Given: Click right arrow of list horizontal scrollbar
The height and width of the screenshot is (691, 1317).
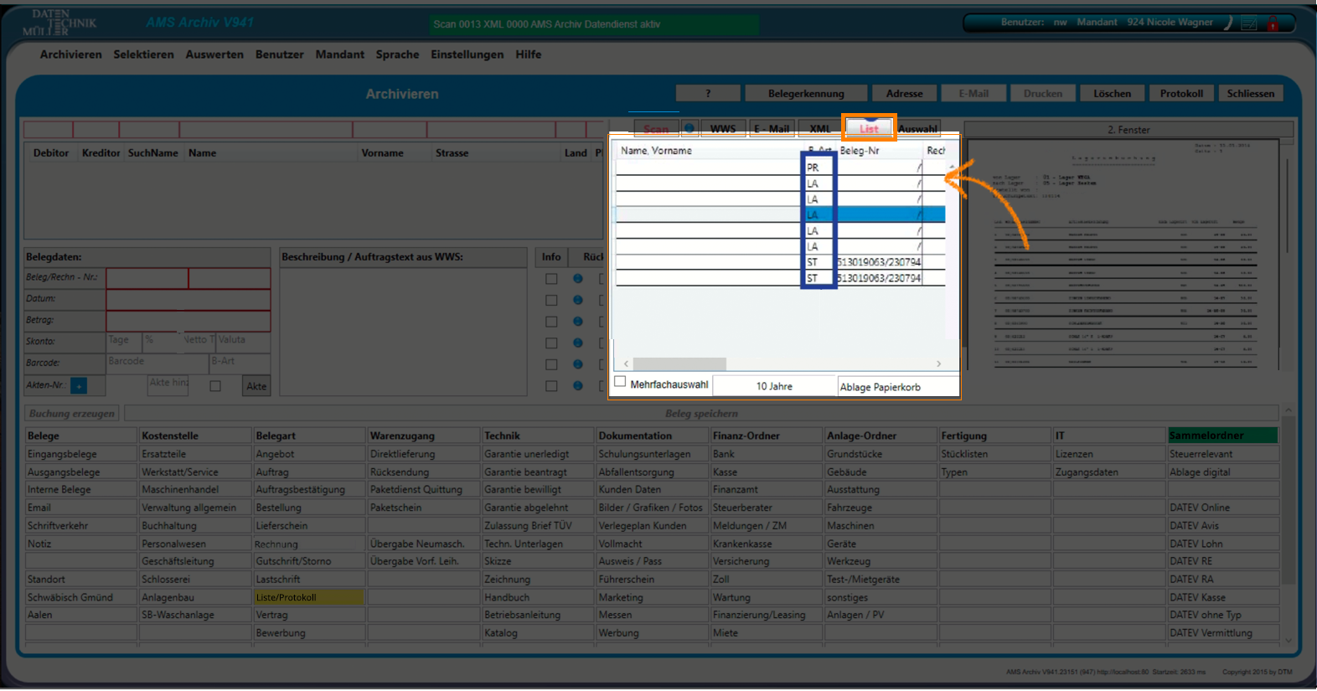Looking at the screenshot, I should pos(938,364).
